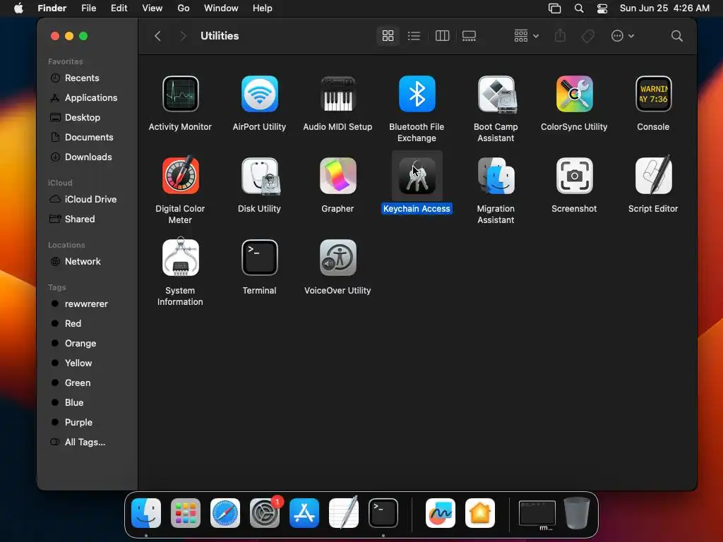Open the Window menu
The image size is (723, 542).
point(221,8)
